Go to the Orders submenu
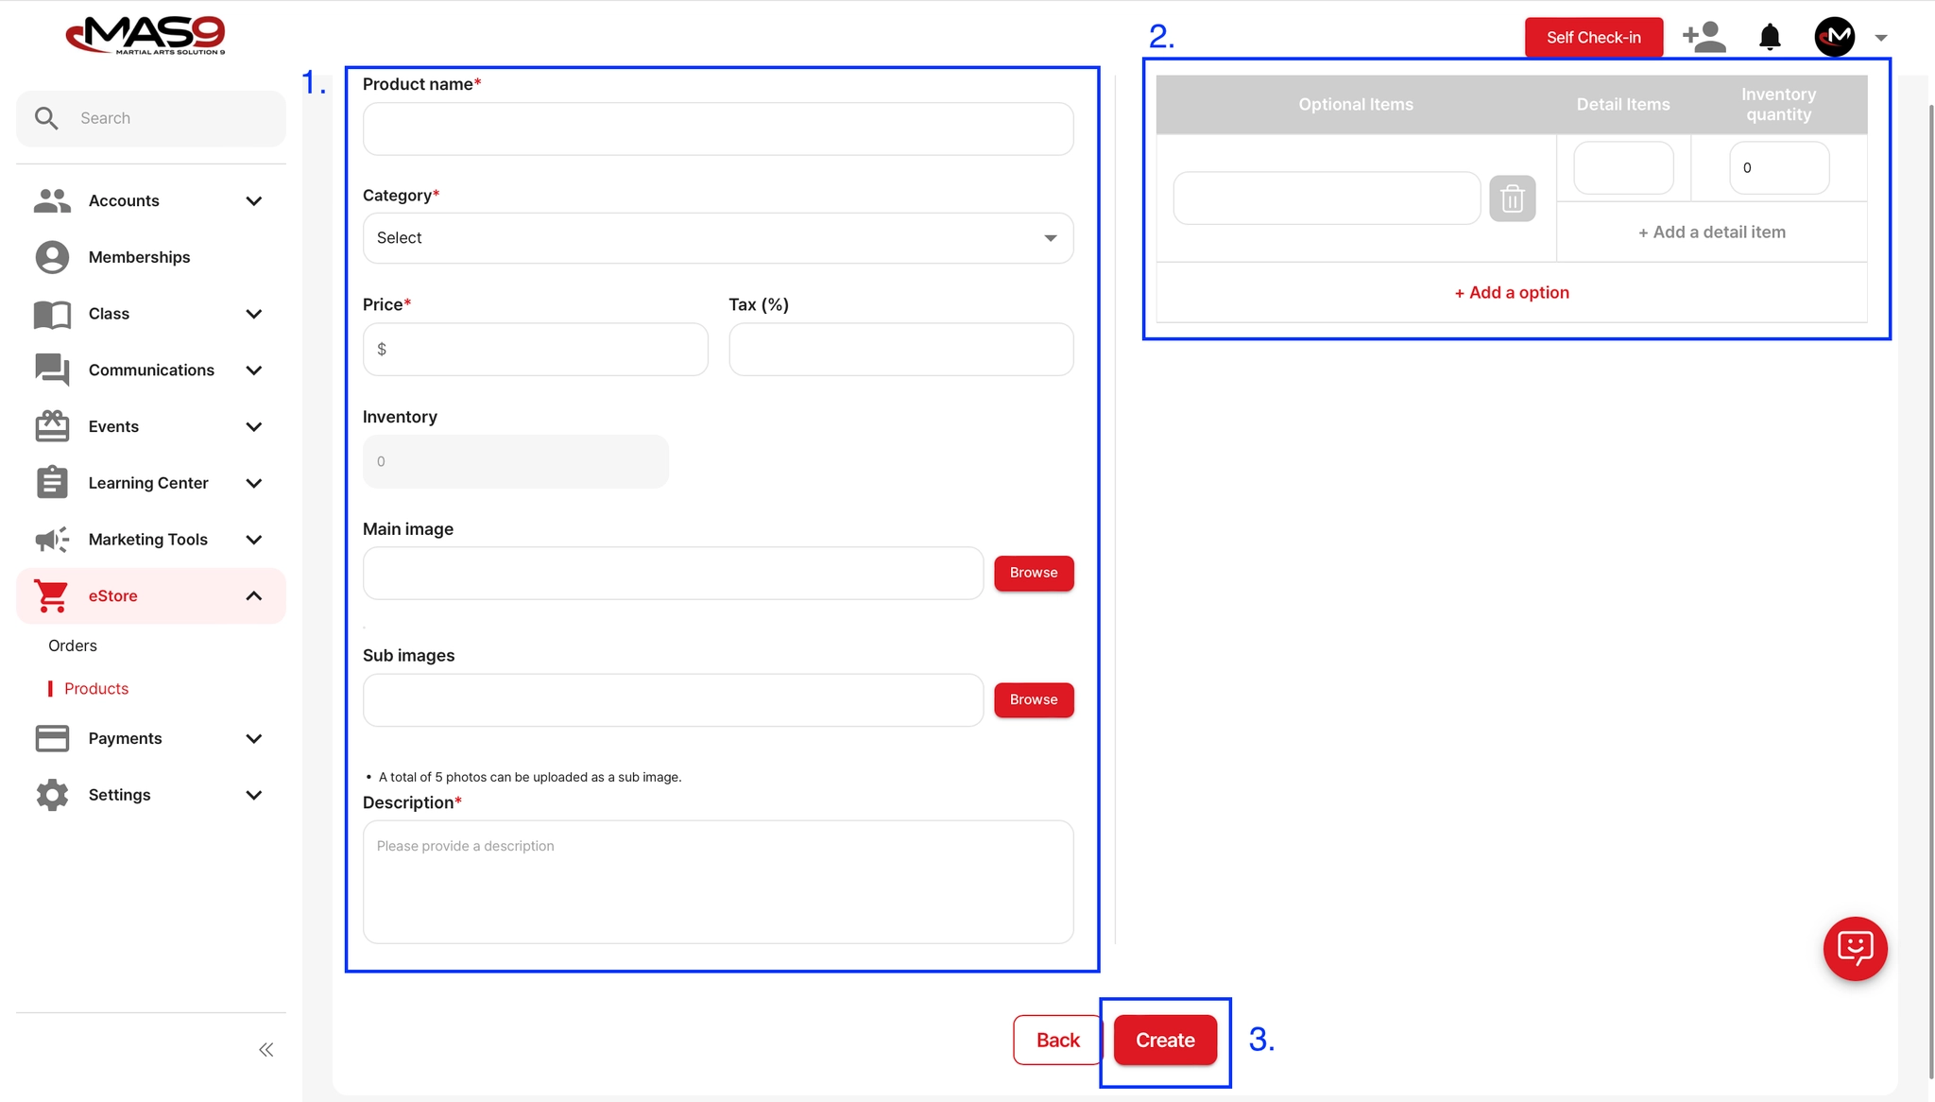Image resolution: width=1935 pixels, height=1102 pixels. point(73,646)
